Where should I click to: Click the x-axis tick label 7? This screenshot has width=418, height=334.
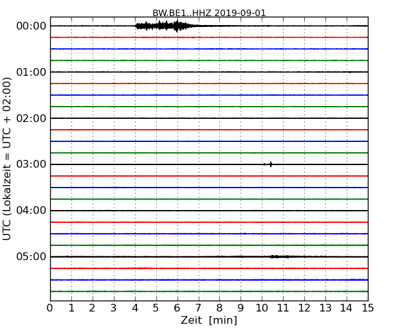coord(198,308)
